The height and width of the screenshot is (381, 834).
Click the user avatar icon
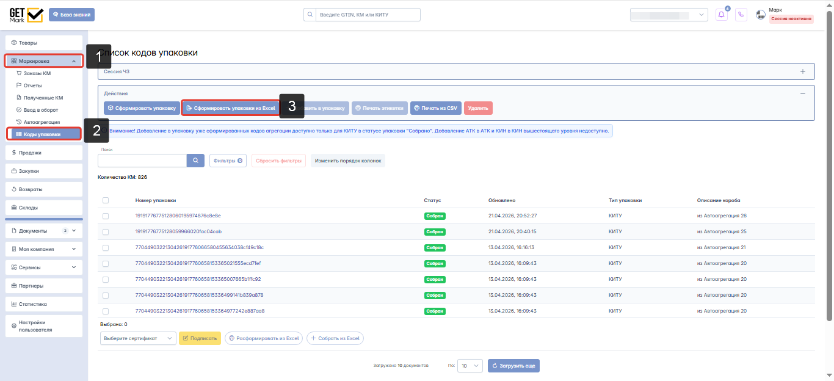(761, 15)
